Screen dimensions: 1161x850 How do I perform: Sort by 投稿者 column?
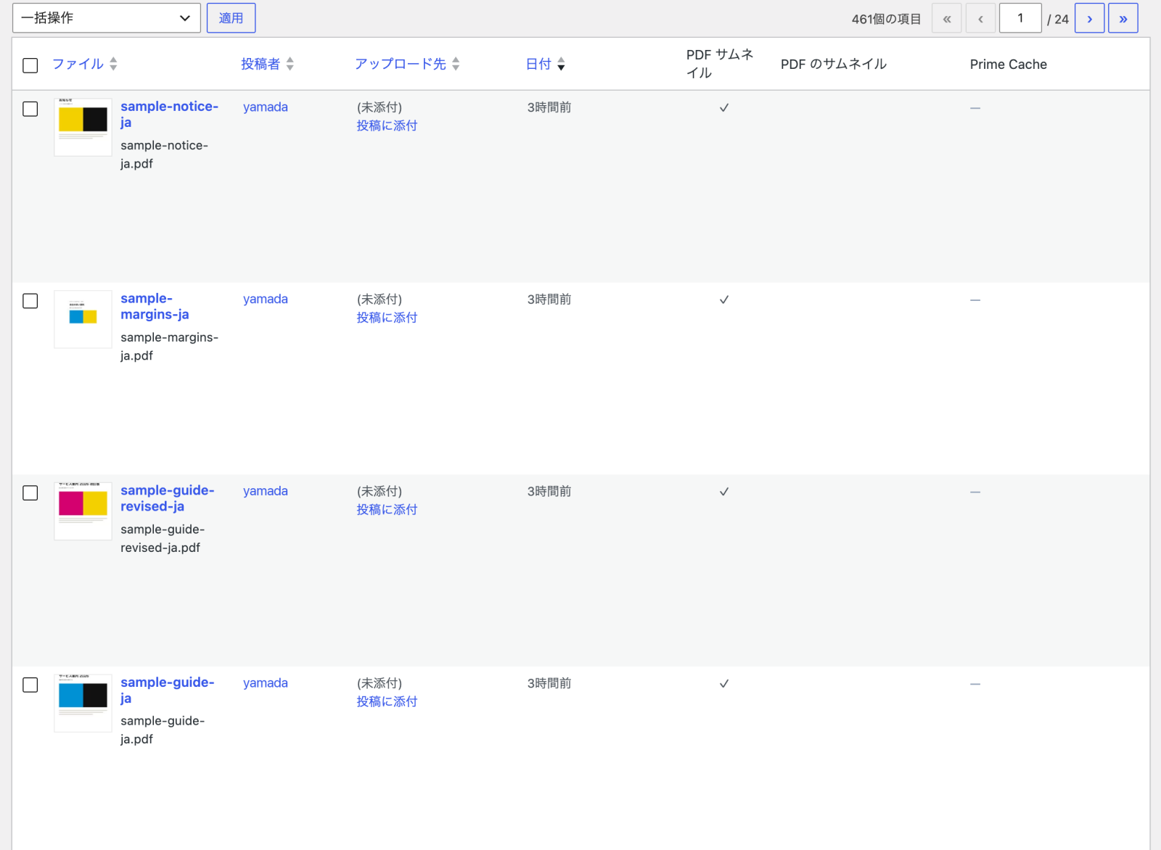(260, 64)
